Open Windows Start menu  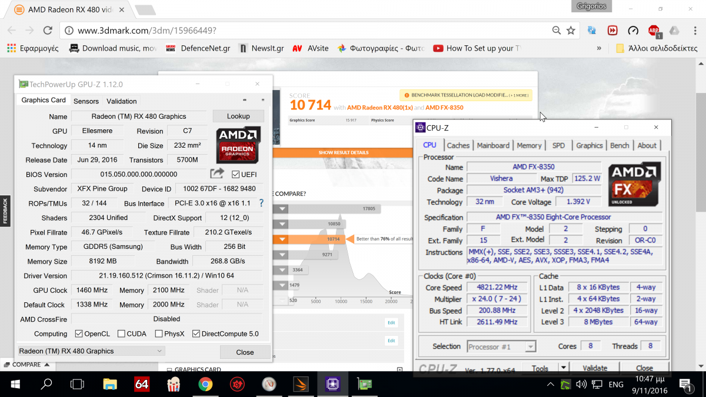pos(14,385)
